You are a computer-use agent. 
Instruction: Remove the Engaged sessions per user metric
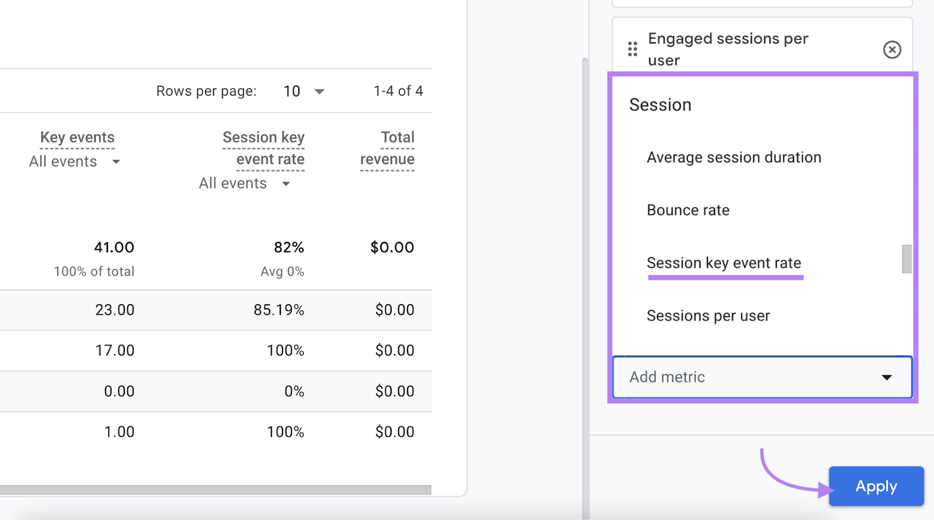pyautogui.click(x=891, y=50)
